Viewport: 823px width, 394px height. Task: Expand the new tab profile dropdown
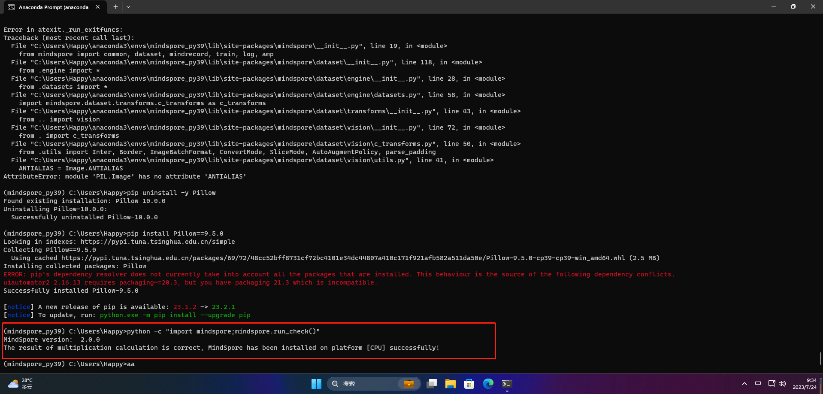128,7
